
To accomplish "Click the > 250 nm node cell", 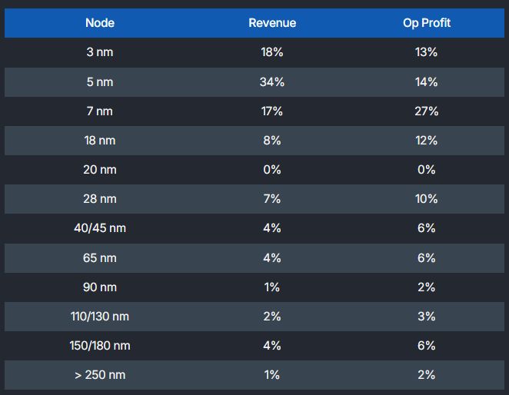I will click(100, 375).
